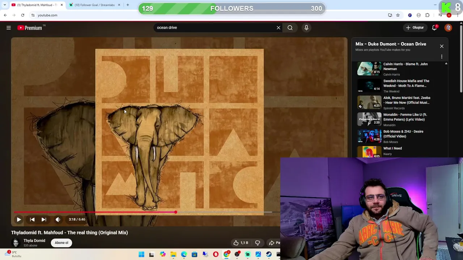View site information icon in address bar

[x=33, y=15]
